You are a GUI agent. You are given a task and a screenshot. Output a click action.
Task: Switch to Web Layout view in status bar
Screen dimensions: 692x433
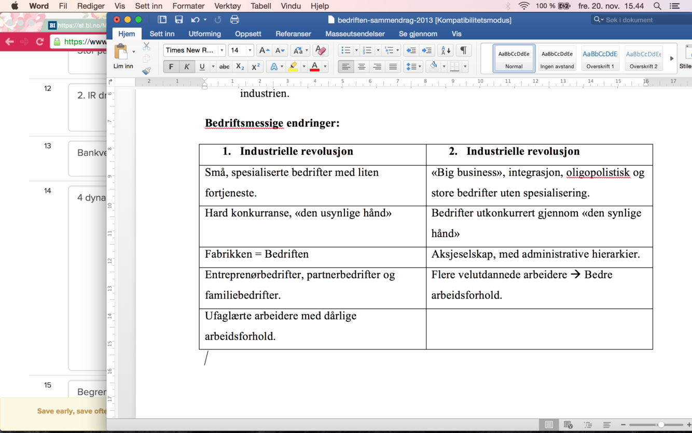(x=568, y=425)
